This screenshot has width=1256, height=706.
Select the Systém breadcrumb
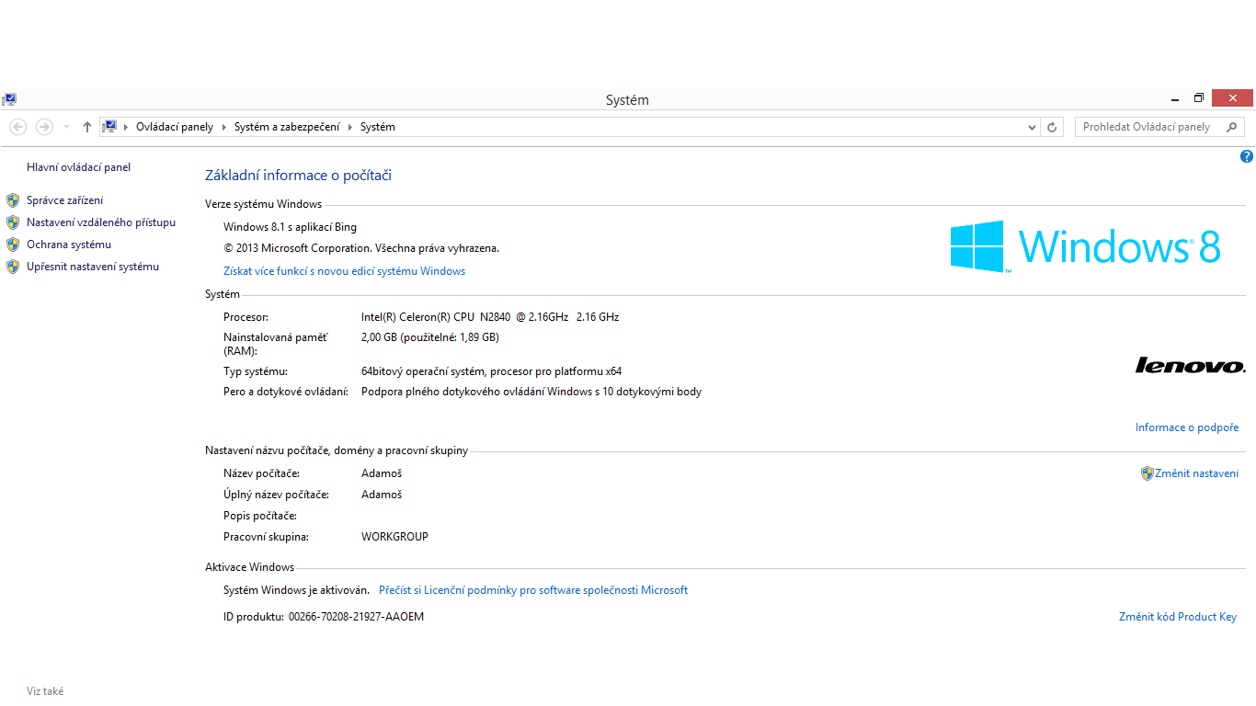point(378,127)
